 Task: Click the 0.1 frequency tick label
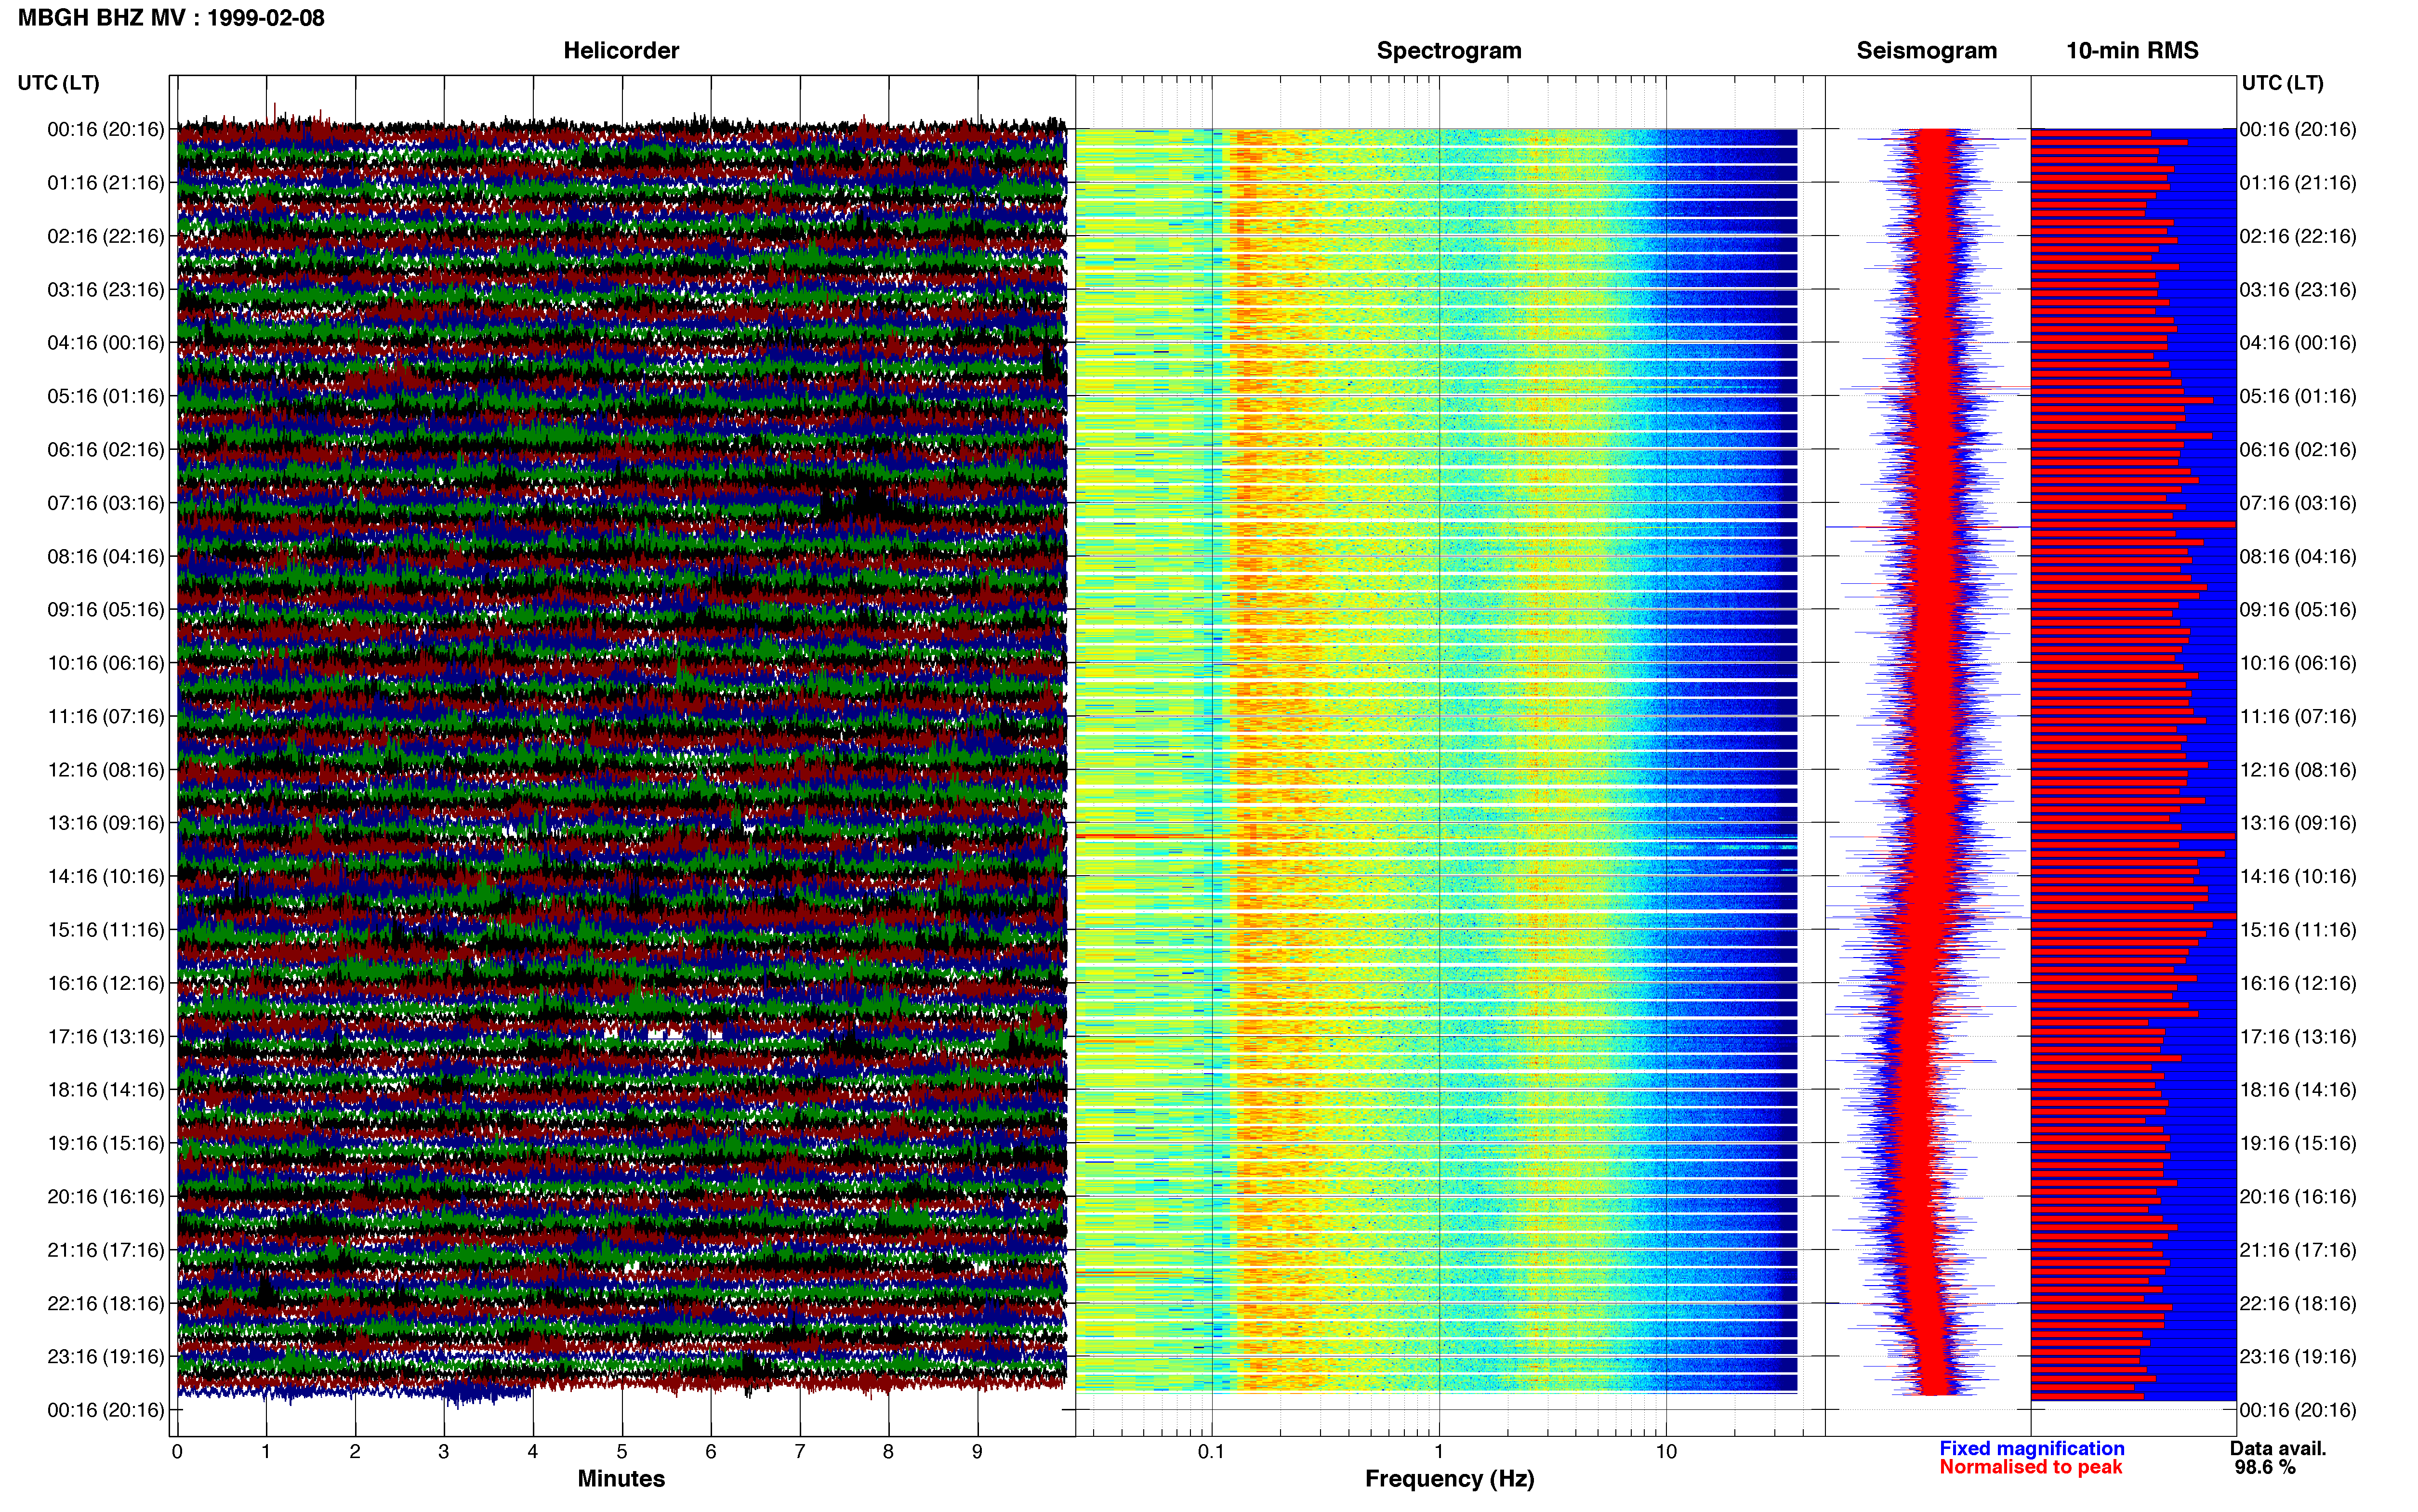1211,1452
